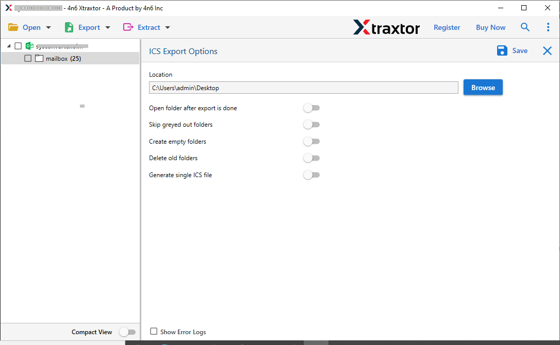This screenshot has width=560, height=345.
Task: Click the pink Extract icon
Action: 128,27
